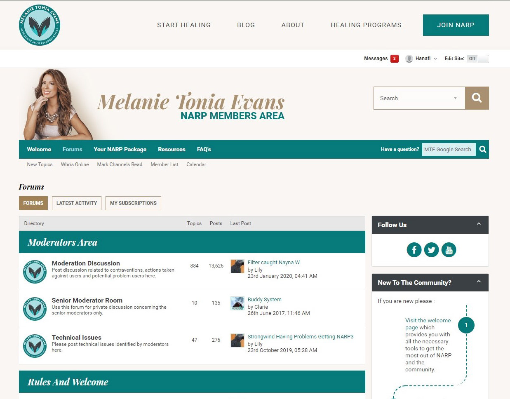
Task: Select the Forums nav tab
Action: click(x=72, y=149)
